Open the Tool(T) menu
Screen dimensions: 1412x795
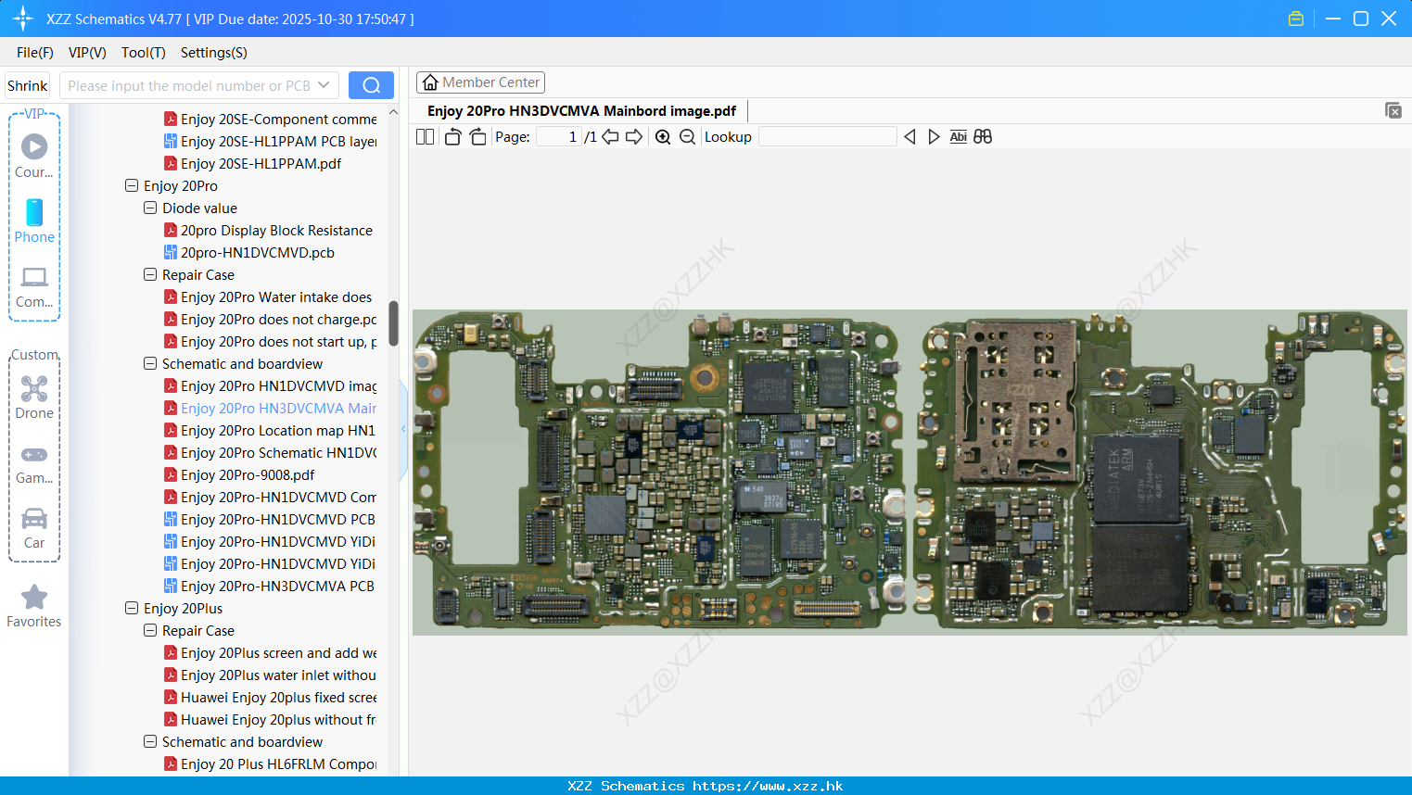coord(144,52)
